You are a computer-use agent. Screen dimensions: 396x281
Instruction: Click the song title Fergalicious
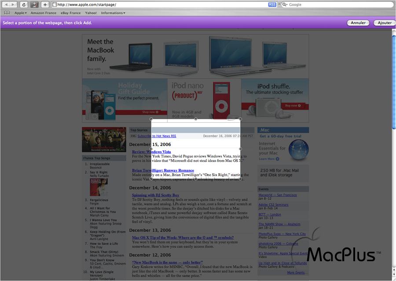click(x=99, y=200)
